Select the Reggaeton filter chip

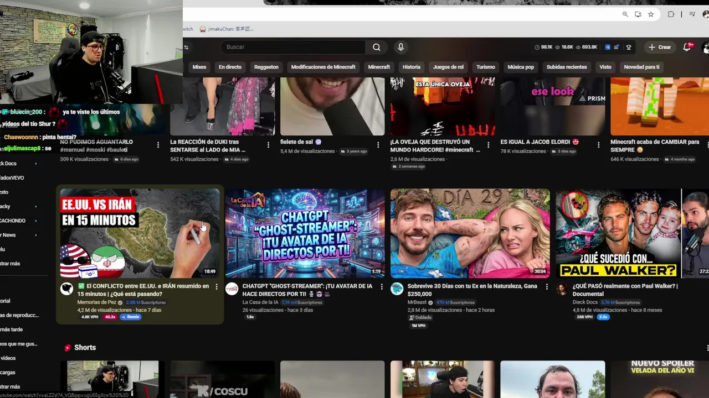coord(266,67)
